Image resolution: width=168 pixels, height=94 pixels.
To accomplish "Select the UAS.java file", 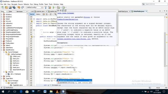I will (x=15, y=65).
